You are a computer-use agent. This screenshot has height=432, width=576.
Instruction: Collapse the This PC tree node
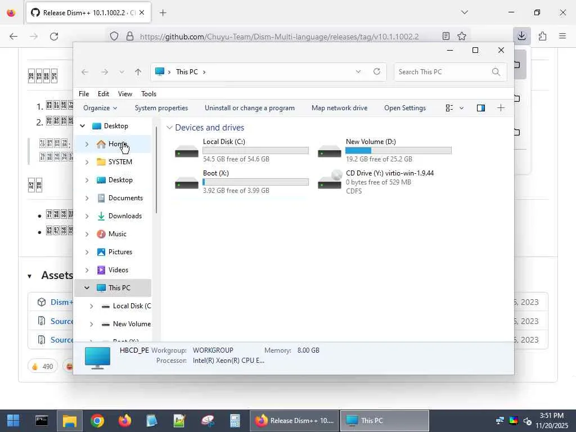87,288
